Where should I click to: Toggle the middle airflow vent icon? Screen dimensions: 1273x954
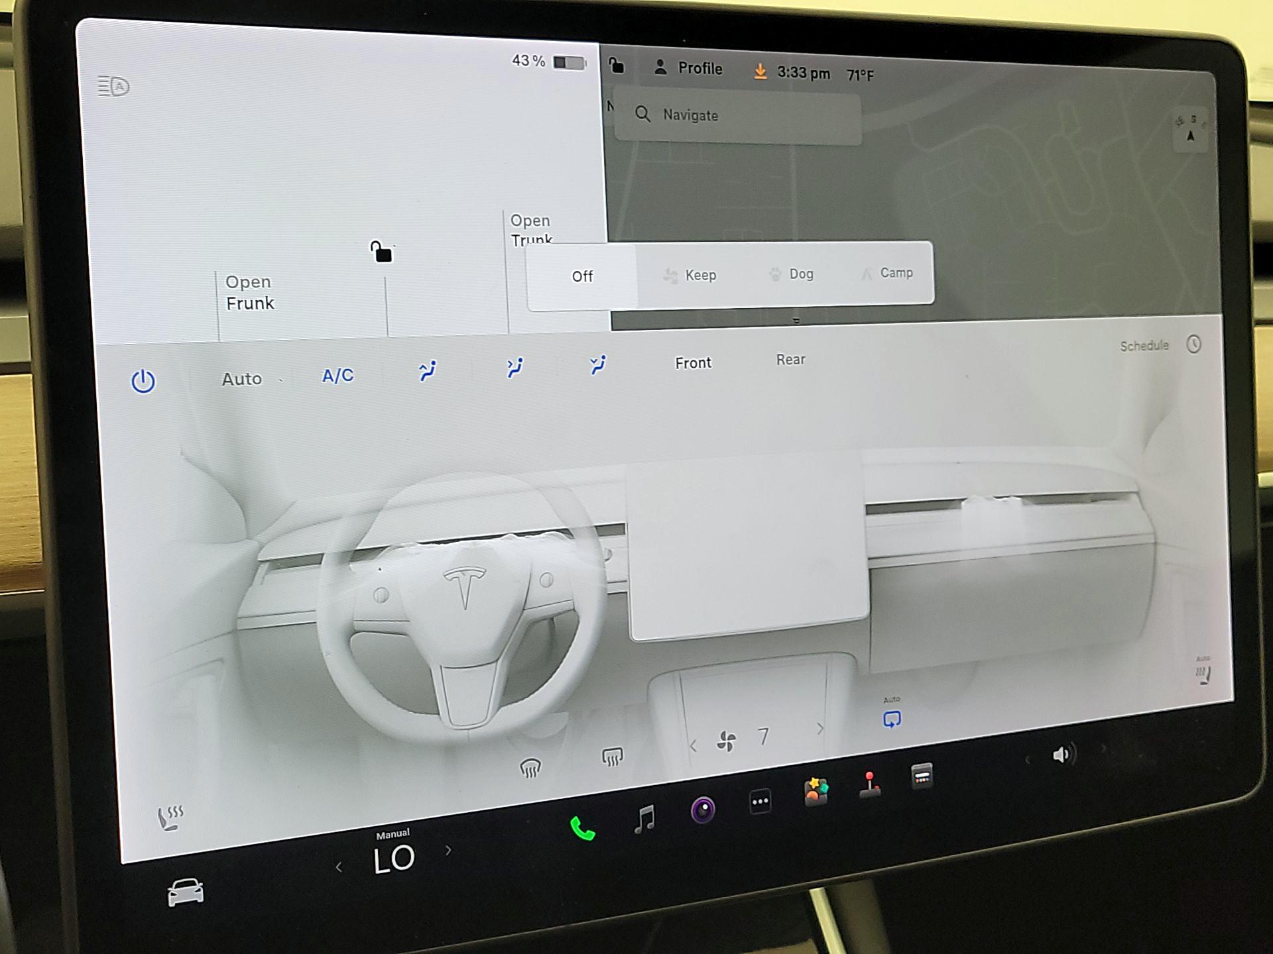tap(515, 367)
